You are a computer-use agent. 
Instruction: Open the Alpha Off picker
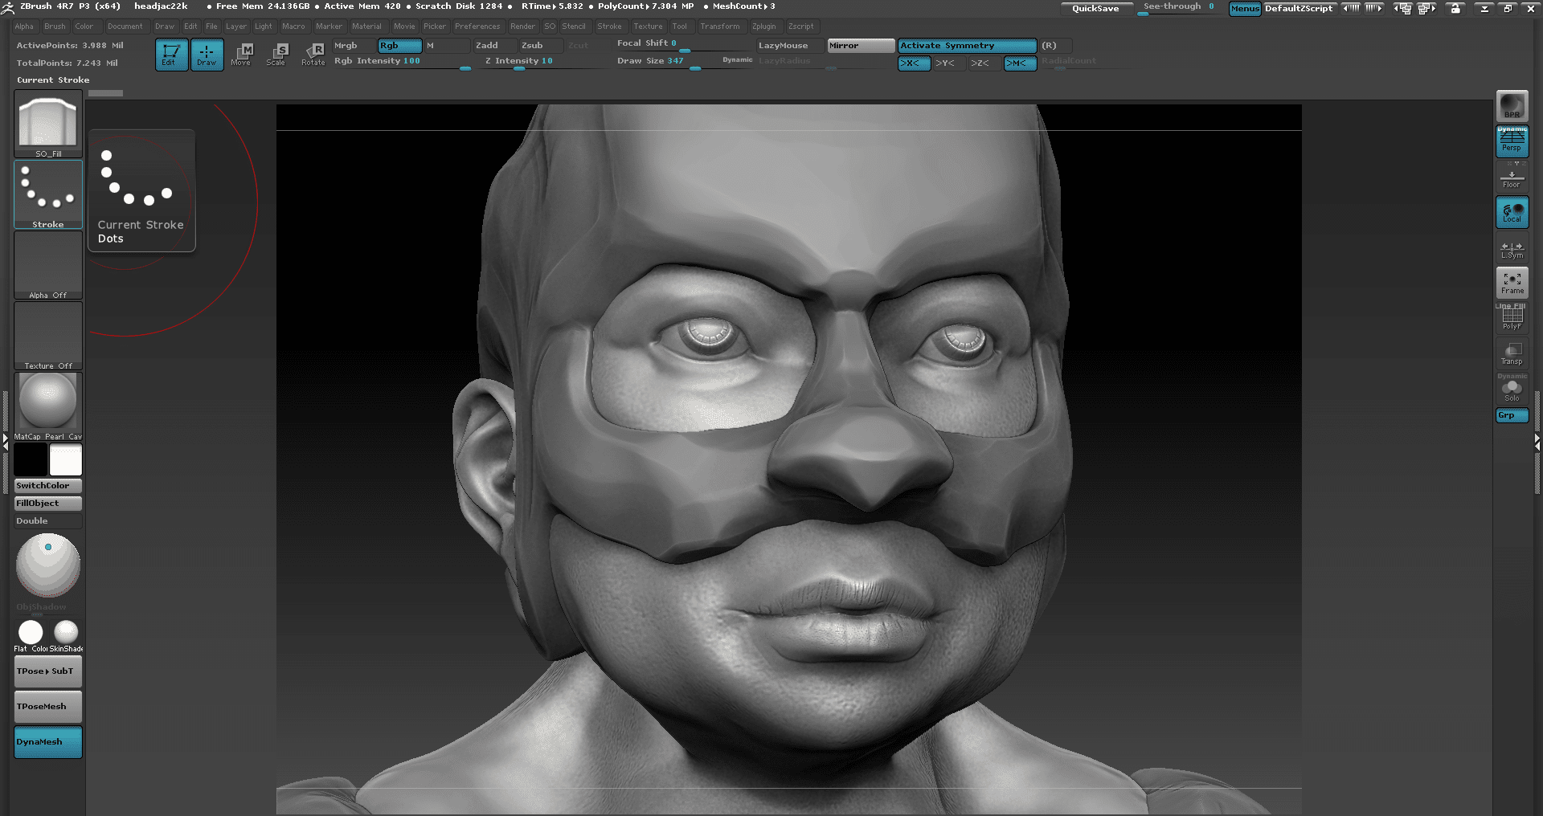[47, 265]
